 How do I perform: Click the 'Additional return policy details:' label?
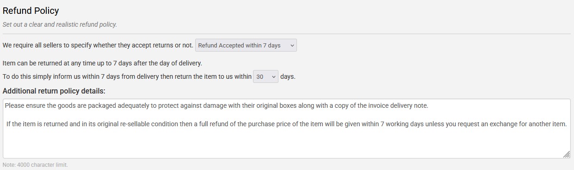pos(54,91)
